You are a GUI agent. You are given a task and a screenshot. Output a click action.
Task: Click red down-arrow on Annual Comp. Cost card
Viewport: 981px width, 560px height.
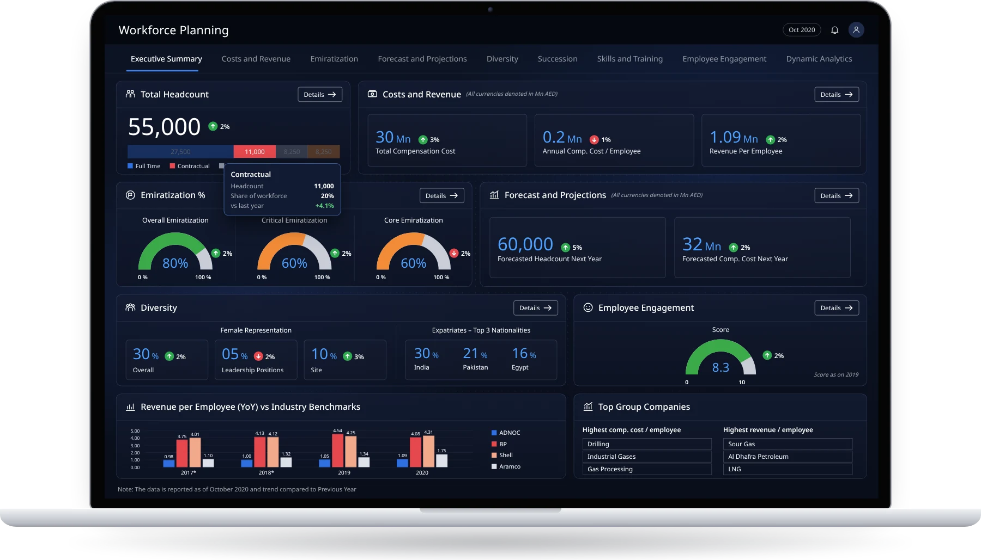(594, 140)
